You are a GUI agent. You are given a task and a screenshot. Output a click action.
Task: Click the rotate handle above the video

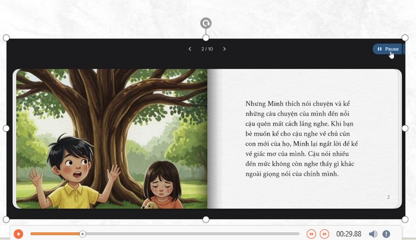click(x=206, y=23)
